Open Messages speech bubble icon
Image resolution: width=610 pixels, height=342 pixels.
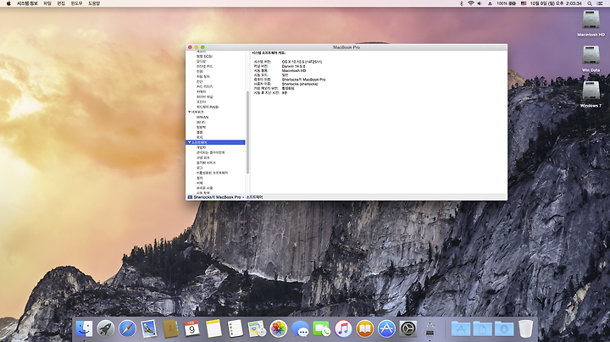pyautogui.click(x=300, y=328)
